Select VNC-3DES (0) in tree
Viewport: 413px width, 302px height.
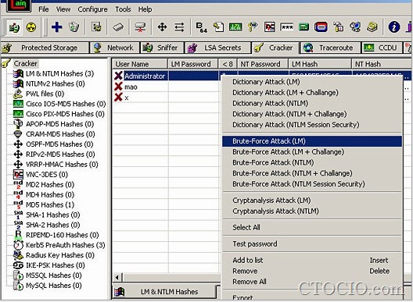pos(47,175)
